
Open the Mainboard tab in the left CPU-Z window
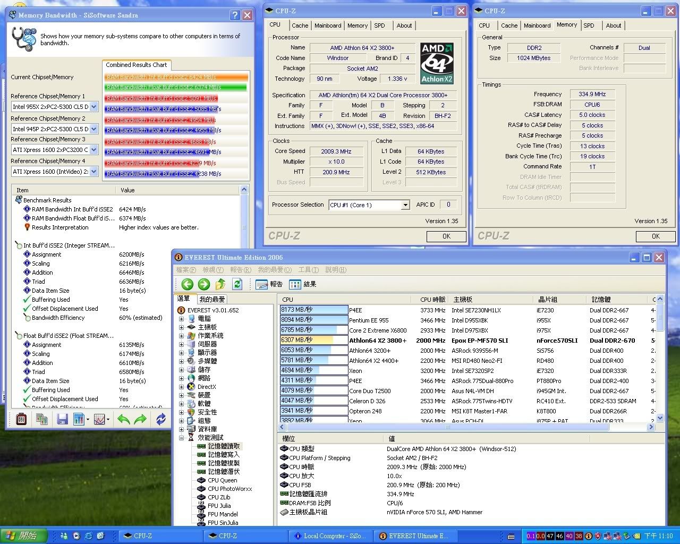pos(328,25)
